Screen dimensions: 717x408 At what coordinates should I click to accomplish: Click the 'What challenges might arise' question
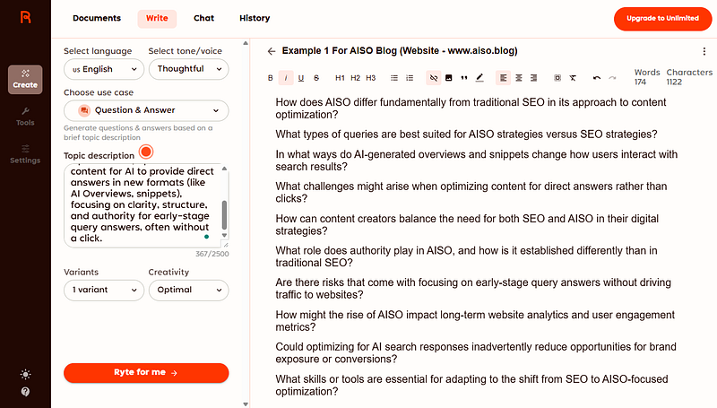tap(471, 193)
